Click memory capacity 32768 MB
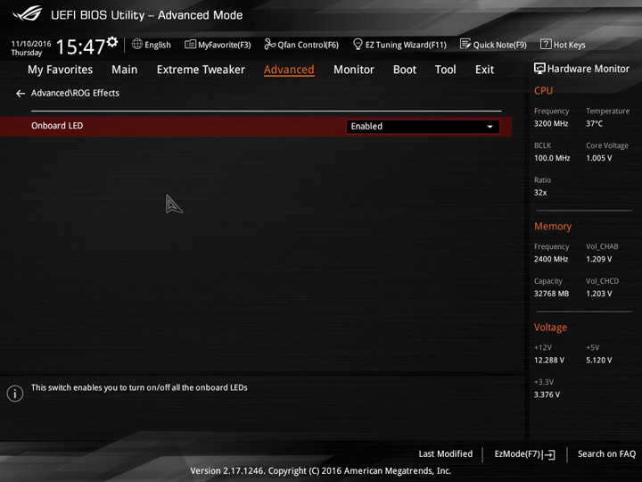642x482 pixels. click(x=551, y=294)
